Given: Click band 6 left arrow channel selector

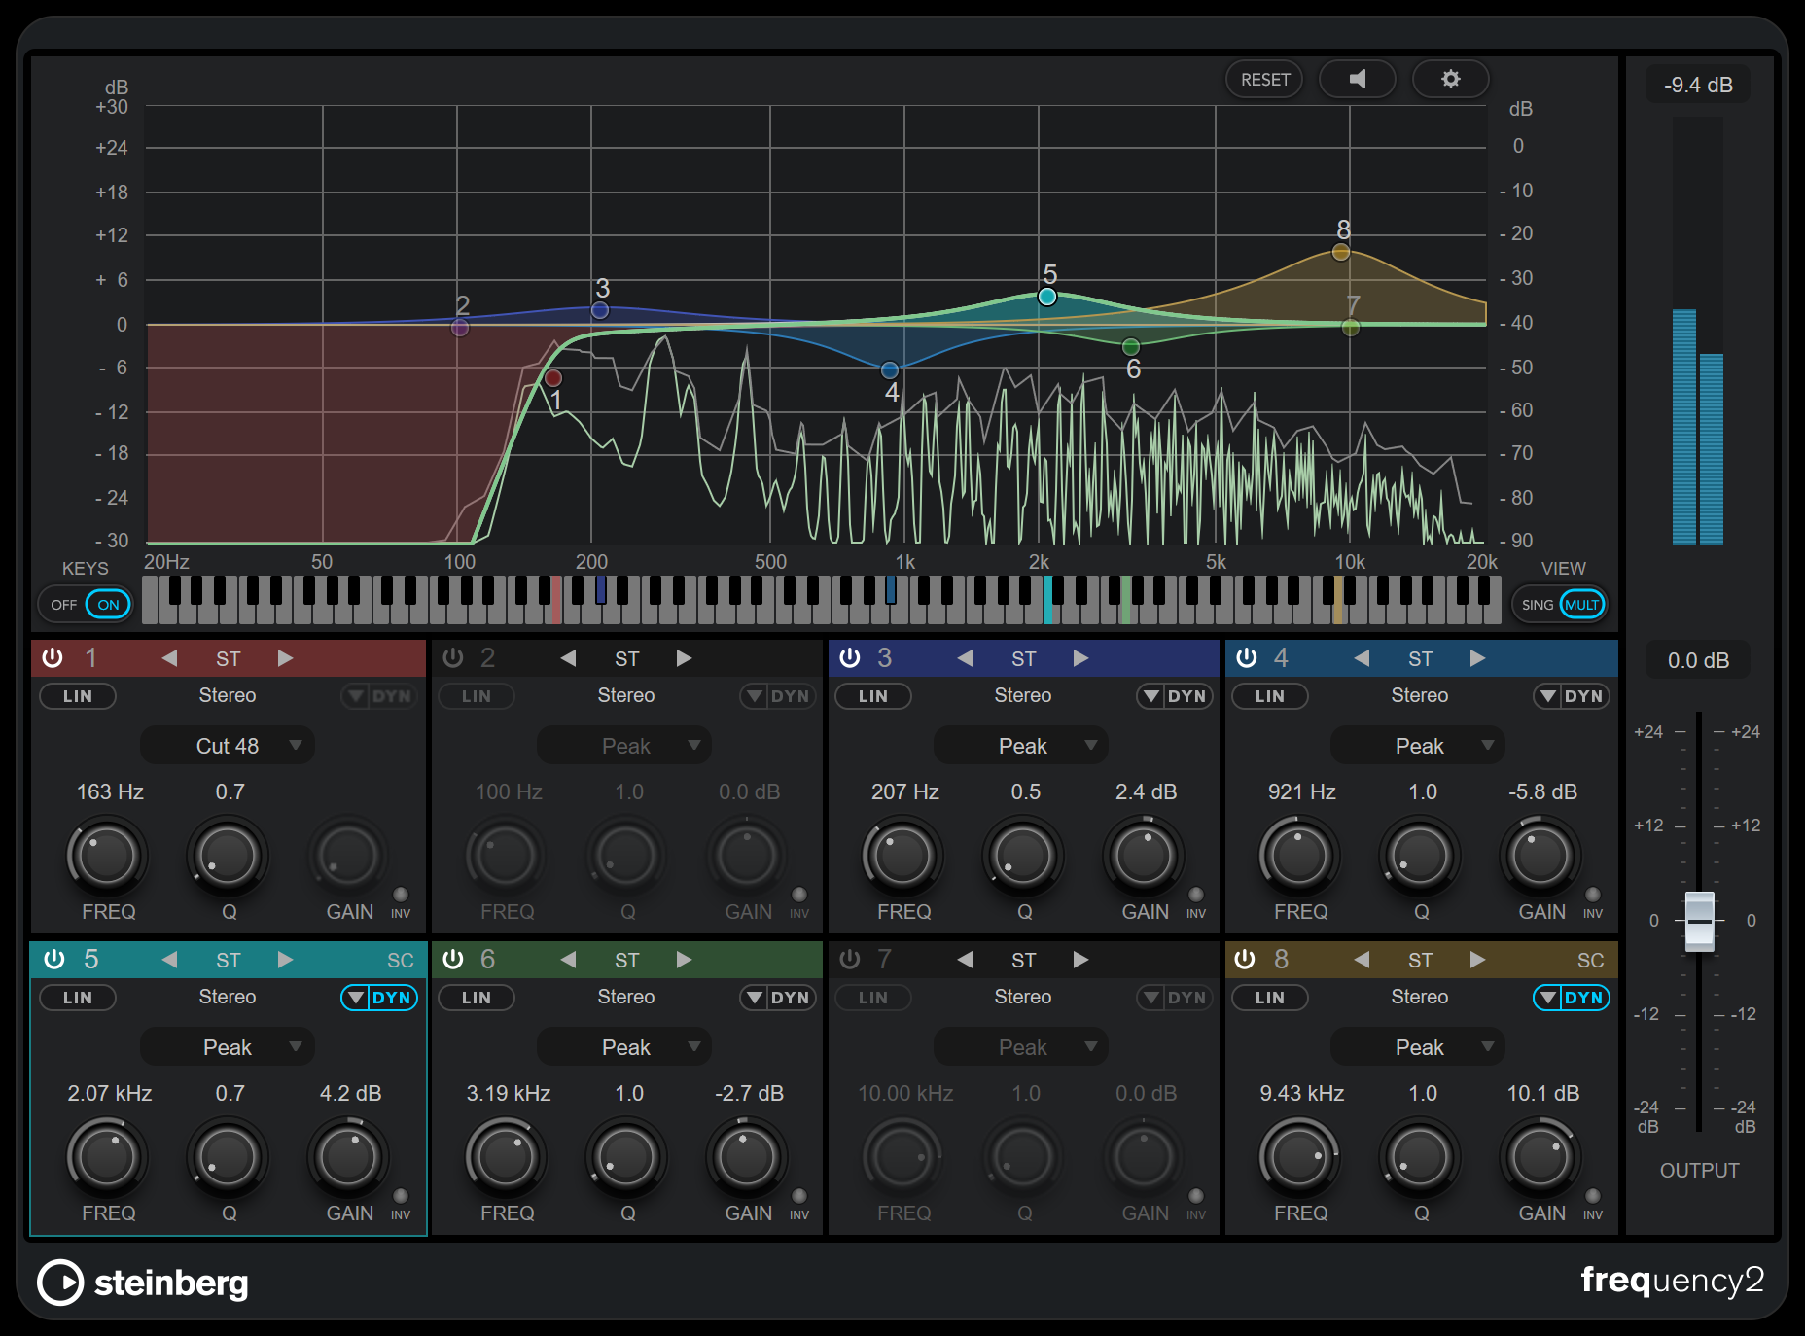Looking at the screenshot, I should click(x=568, y=960).
